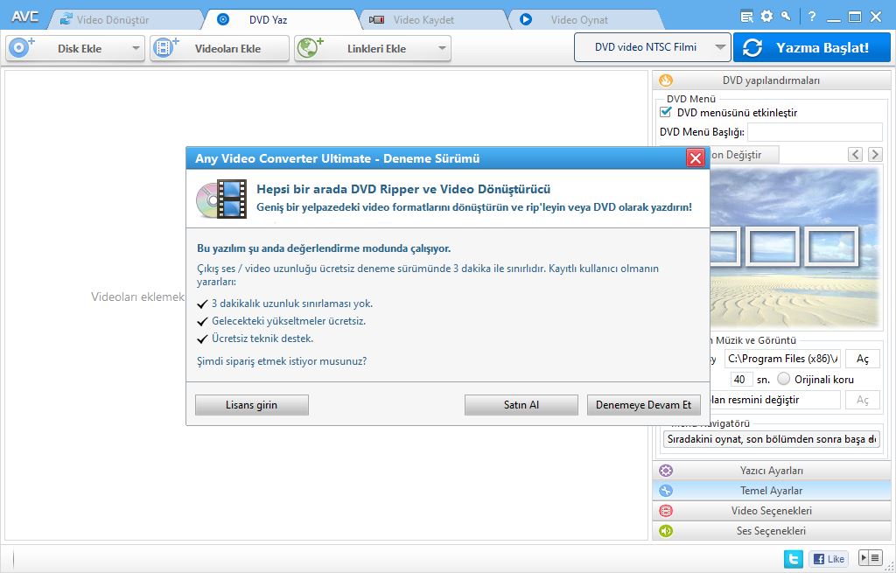The height and width of the screenshot is (573, 896).
Task: Click the DVD Menü Başlığı input field
Action: pyautogui.click(x=815, y=132)
